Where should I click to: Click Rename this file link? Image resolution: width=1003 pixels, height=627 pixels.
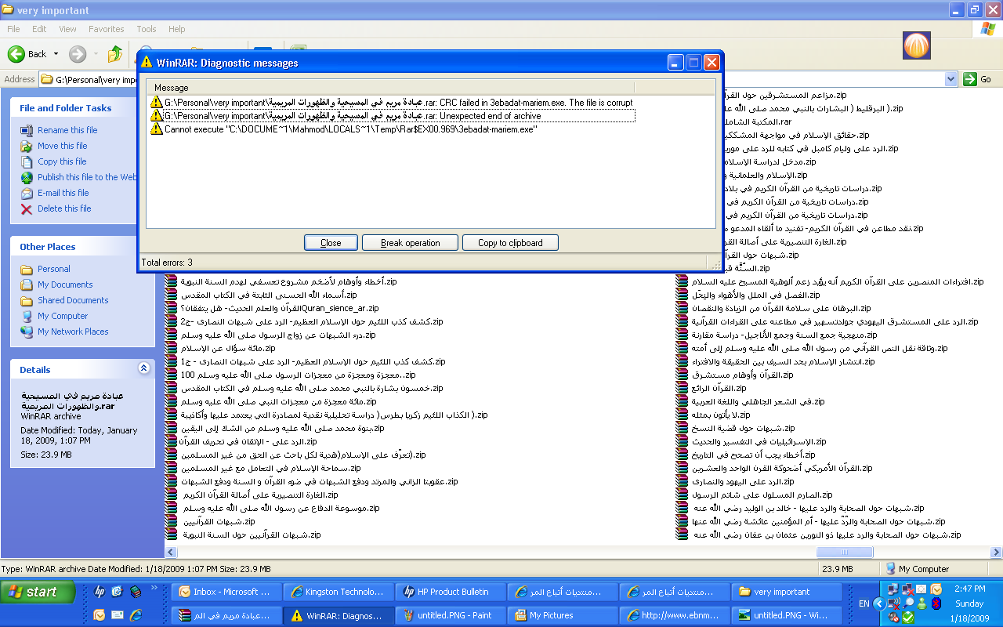[x=67, y=130]
